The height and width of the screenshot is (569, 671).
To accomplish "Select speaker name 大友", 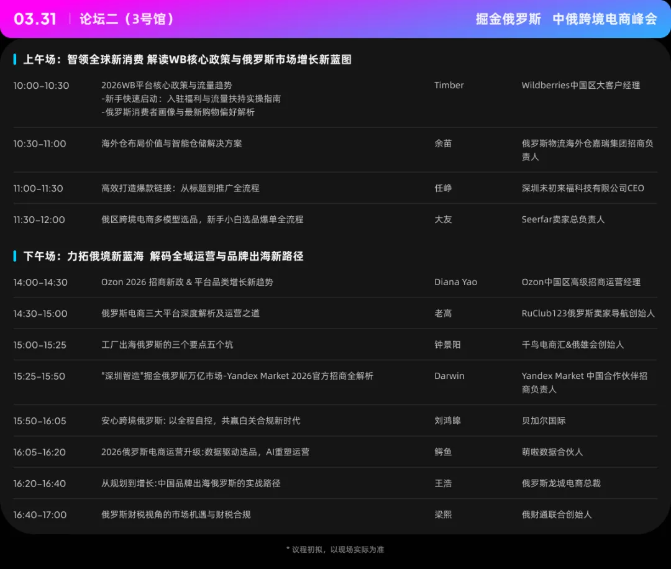I will [443, 219].
